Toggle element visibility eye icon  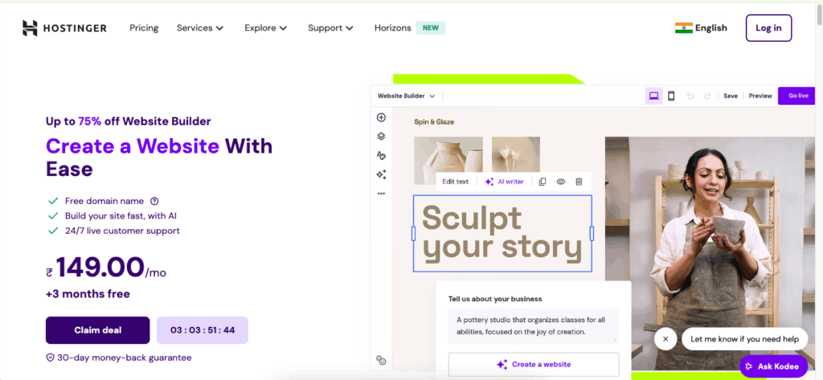coord(561,182)
